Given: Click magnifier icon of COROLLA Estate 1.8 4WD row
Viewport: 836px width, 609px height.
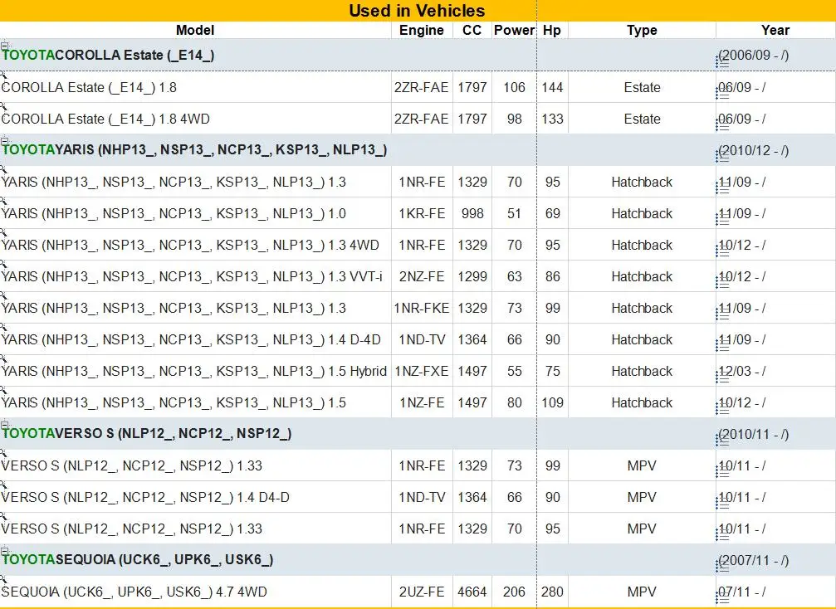Looking at the screenshot, I should click(3, 106).
